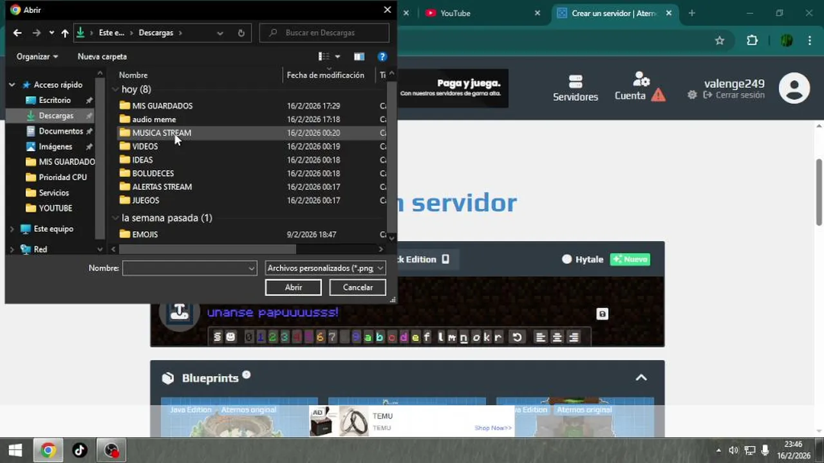
Task: Align MOTD text right
Action: click(574, 337)
